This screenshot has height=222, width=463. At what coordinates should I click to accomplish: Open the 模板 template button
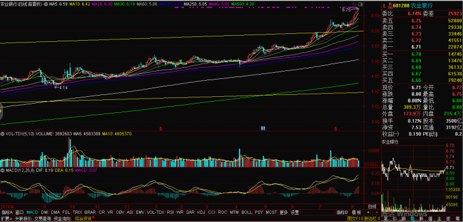[x=357, y=212]
